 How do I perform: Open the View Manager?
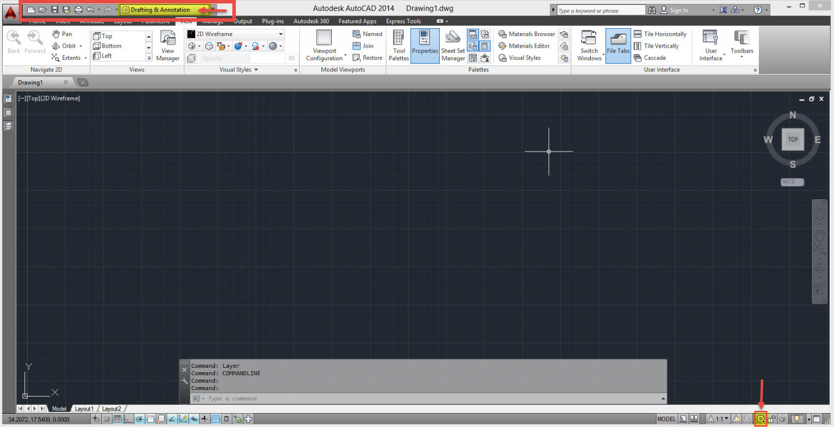(168, 45)
